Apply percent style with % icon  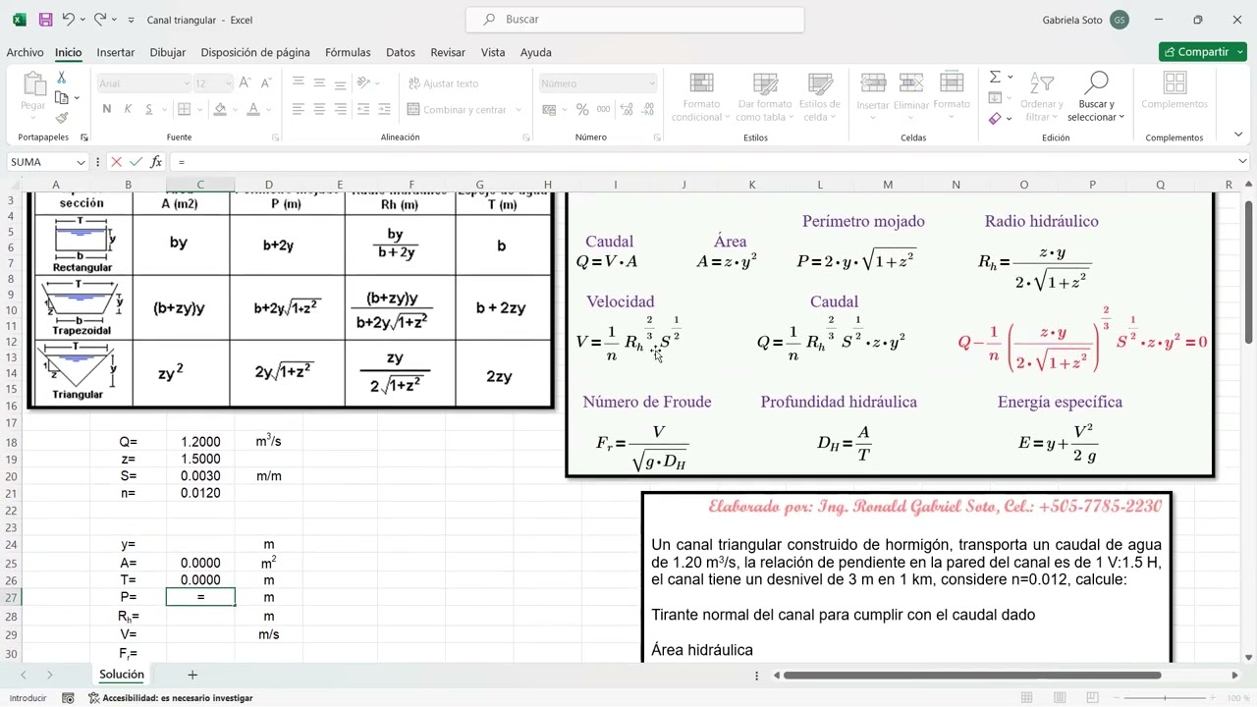click(x=582, y=109)
